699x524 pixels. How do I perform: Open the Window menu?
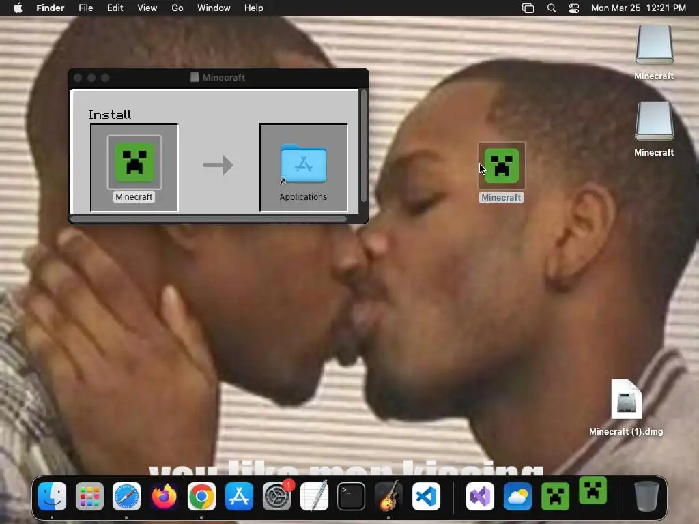click(x=214, y=8)
